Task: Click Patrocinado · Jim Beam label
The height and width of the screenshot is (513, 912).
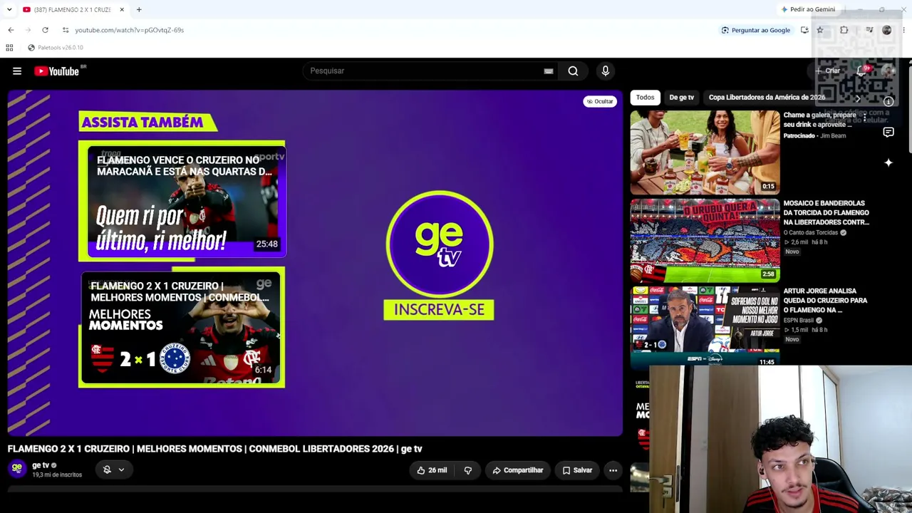Action: coord(814,135)
